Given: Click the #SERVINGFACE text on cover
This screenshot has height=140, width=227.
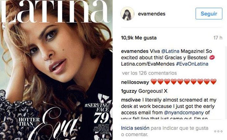Looking at the screenshot, I should point(97,107).
